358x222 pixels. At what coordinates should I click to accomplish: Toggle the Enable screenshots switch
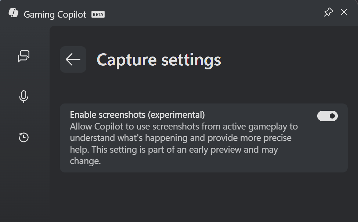pyautogui.click(x=327, y=116)
